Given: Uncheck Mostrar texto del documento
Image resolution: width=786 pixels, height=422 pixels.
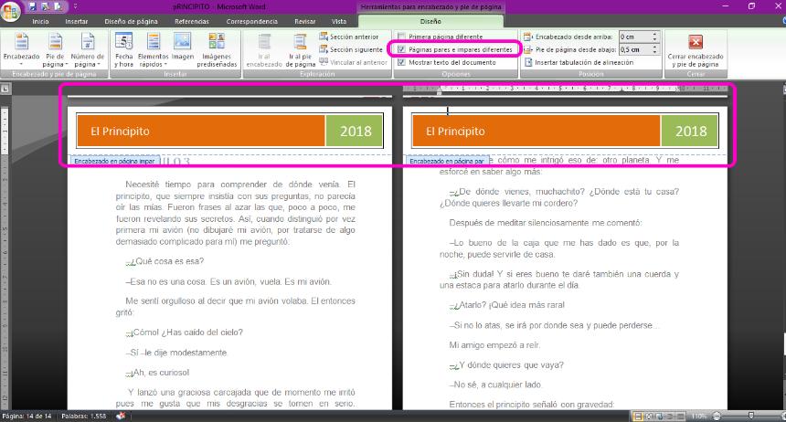Looking at the screenshot, I should tap(402, 62).
